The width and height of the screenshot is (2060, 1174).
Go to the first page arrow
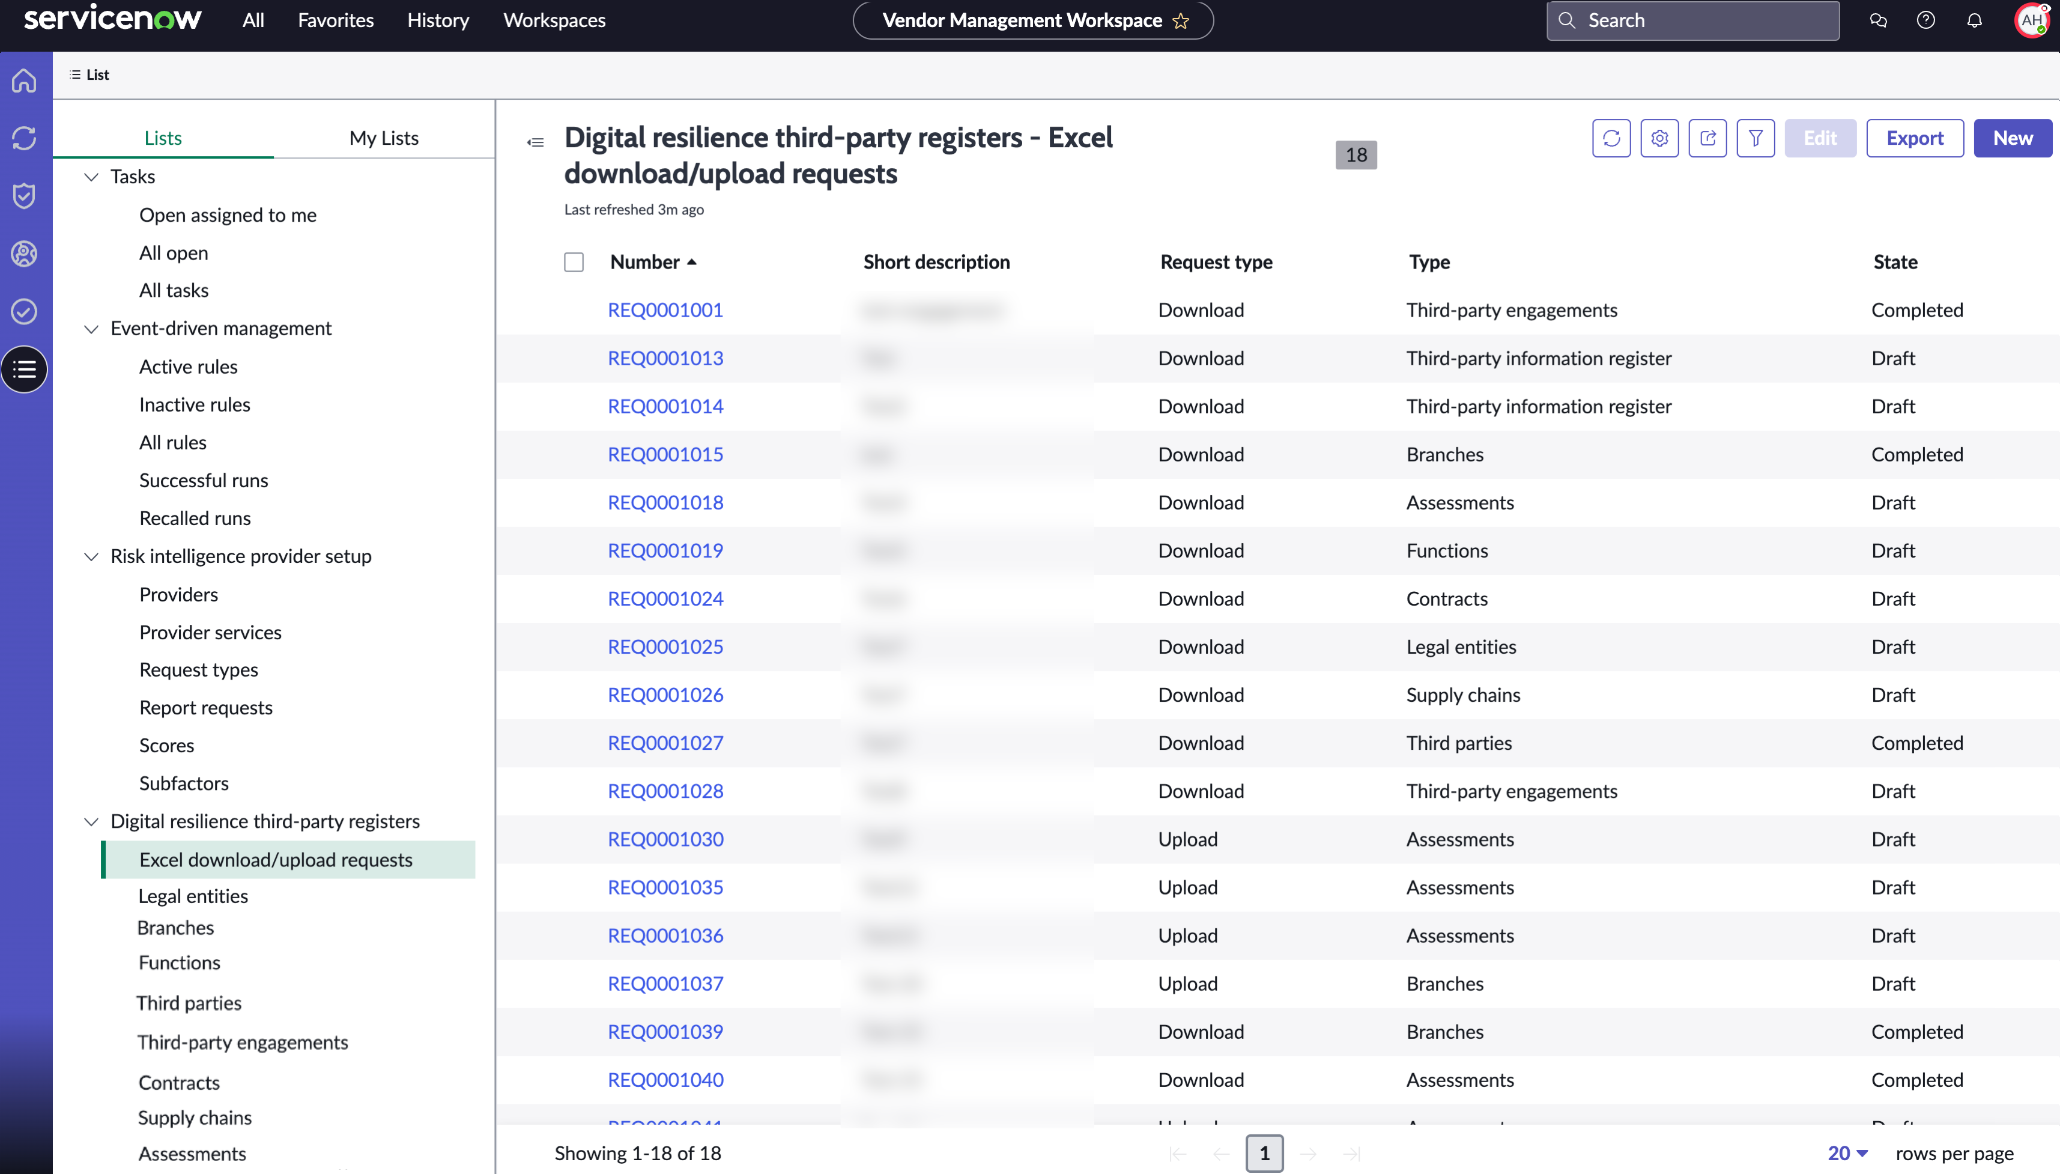(x=1178, y=1154)
